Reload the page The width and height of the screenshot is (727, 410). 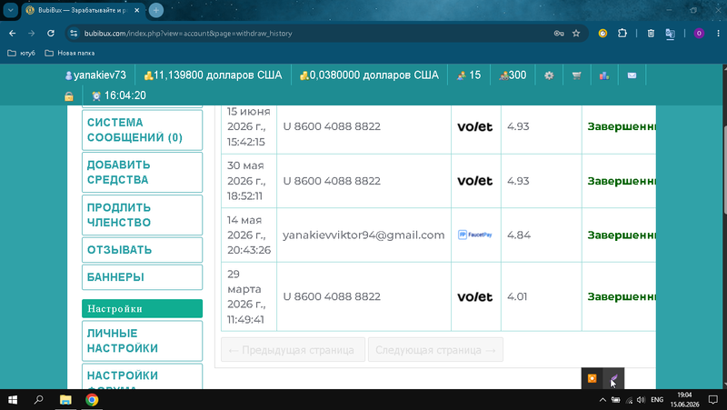tap(51, 33)
